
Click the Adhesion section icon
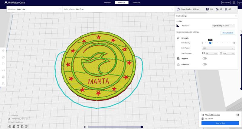[x=178, y=64]
